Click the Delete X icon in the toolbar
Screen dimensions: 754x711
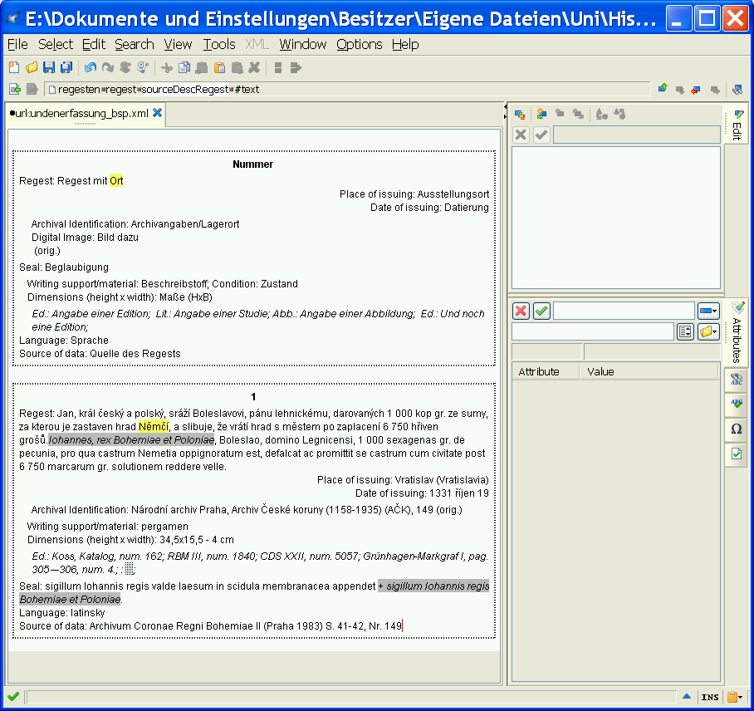(254, 68)
